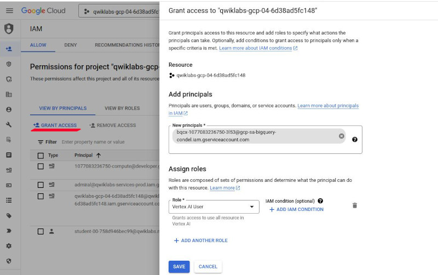Viewport: 438px width, 275px height.
Task: Check the qwiklabs-gcp-04-6d38ad5fc148@qwiklabs row
Action: pos(41,196)
